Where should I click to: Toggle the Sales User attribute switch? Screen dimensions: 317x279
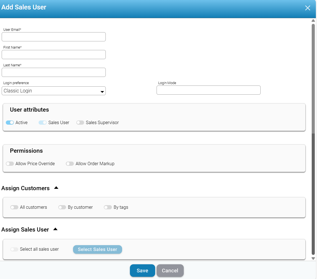[42, 122]
